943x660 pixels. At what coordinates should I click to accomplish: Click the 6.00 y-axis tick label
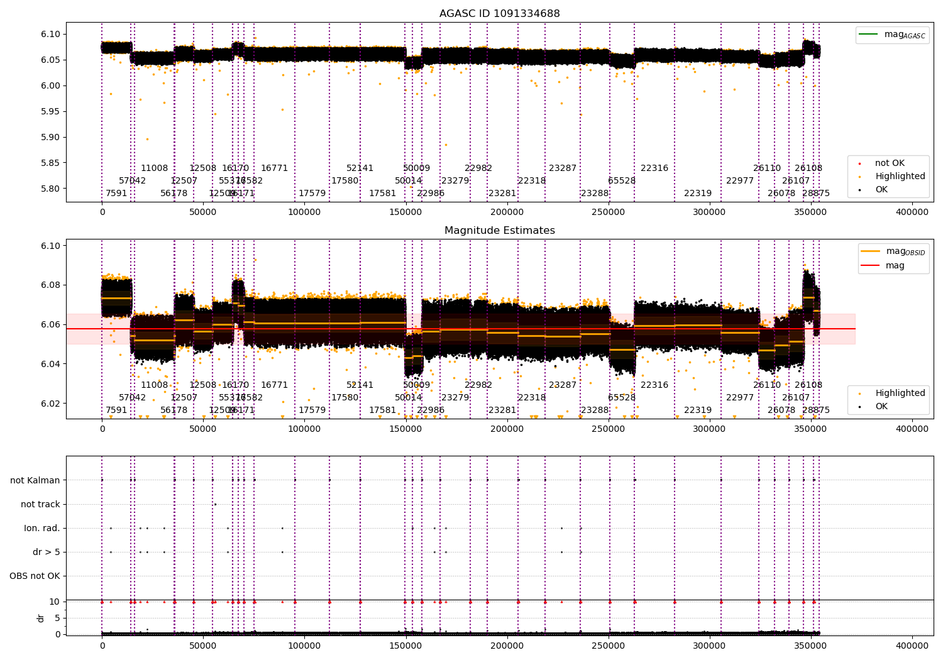pyautogui.click(x=51, y=85)
